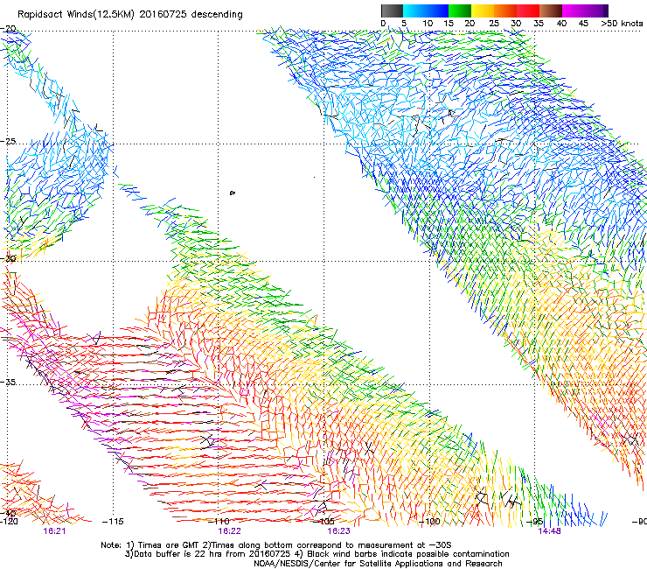Click the 'Times are GMT' note line
Image resolution: width=647 pixels, height=569 pixels.
[276, 545]
